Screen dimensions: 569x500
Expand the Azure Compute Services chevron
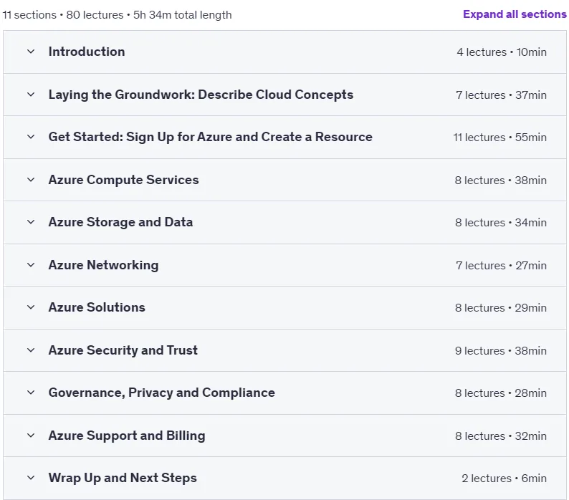(x=31, y=180)
